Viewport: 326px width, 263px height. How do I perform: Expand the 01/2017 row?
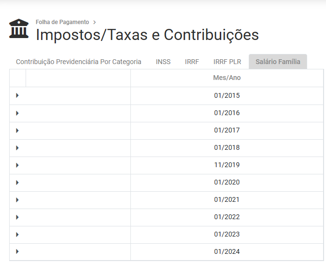tap(17, 131)
